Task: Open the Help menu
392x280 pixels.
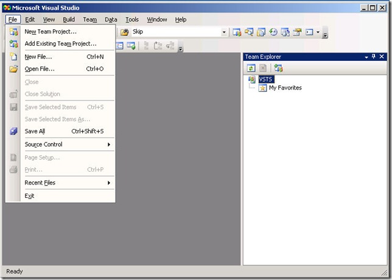Action: pyautogui.click(x=181, y=19)
